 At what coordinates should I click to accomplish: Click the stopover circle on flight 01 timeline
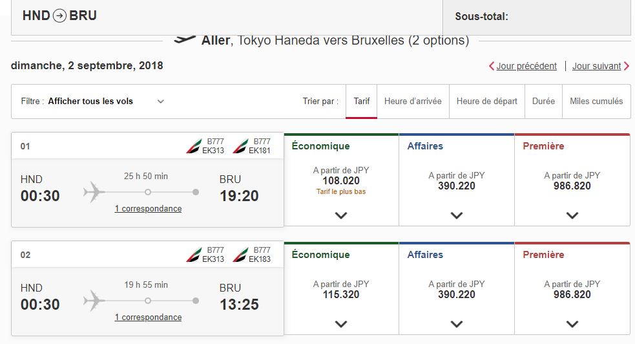[x=148, y=192]
